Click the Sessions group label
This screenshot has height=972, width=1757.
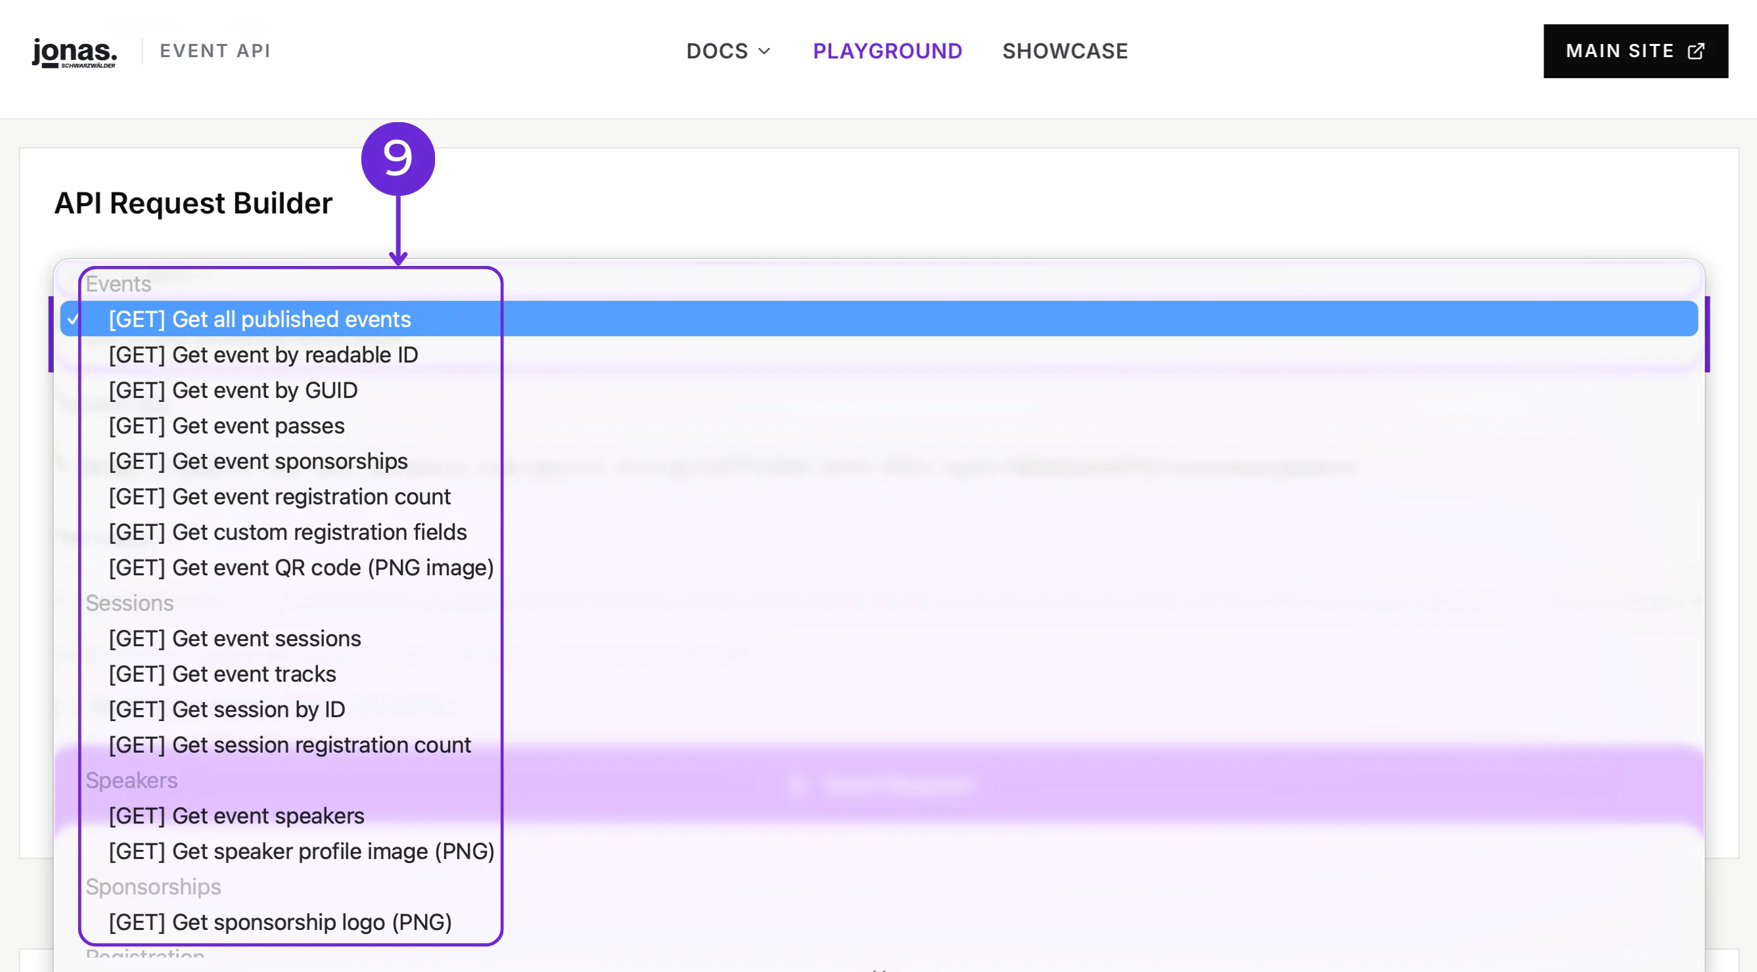click(x=129, y=602)
